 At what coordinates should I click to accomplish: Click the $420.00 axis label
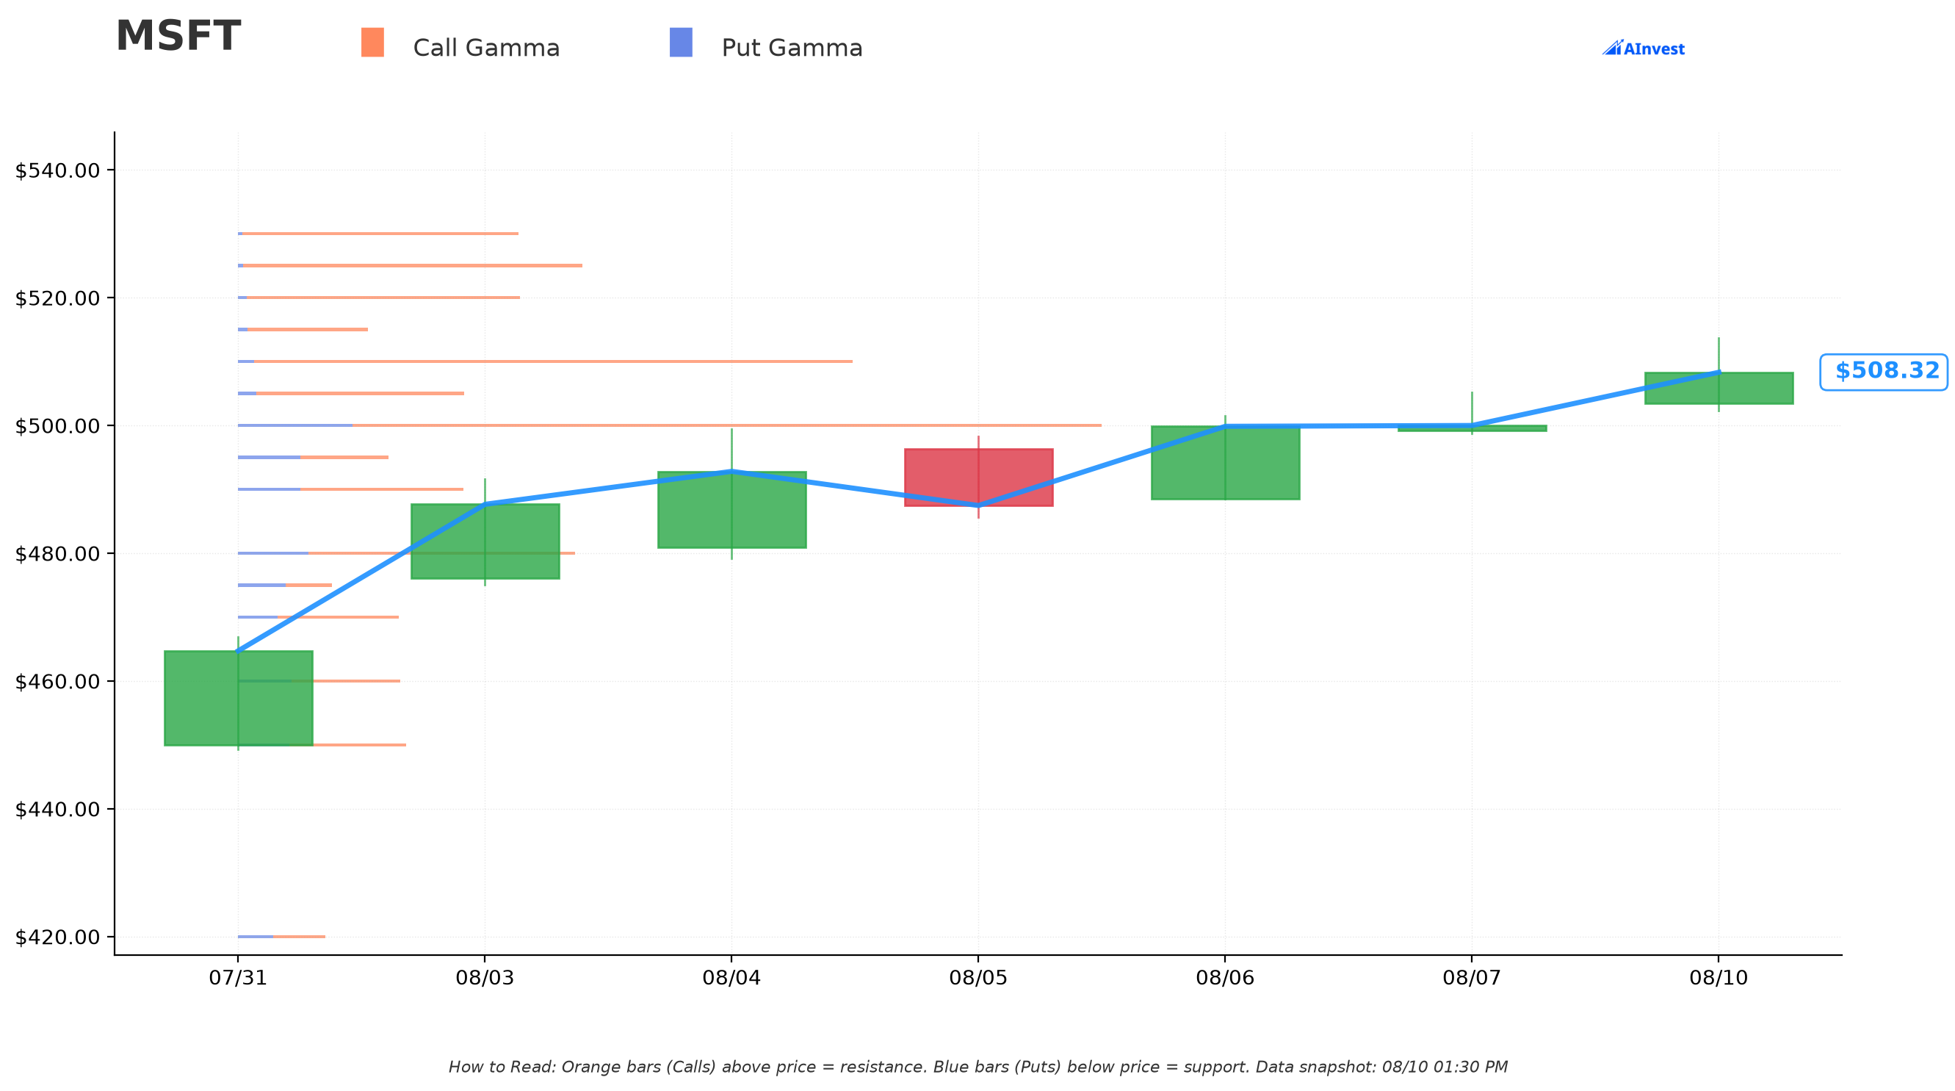pyautogui.click(x=58, y=937)
